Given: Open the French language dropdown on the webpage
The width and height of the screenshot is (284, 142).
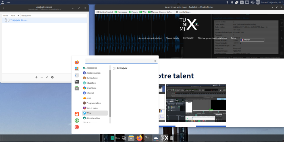Looking at the screenshot, I should pyautogui.click(x=252, y=40).
